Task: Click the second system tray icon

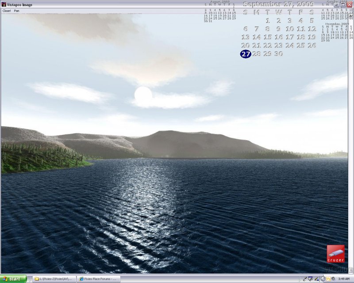Action: [311, 279]
